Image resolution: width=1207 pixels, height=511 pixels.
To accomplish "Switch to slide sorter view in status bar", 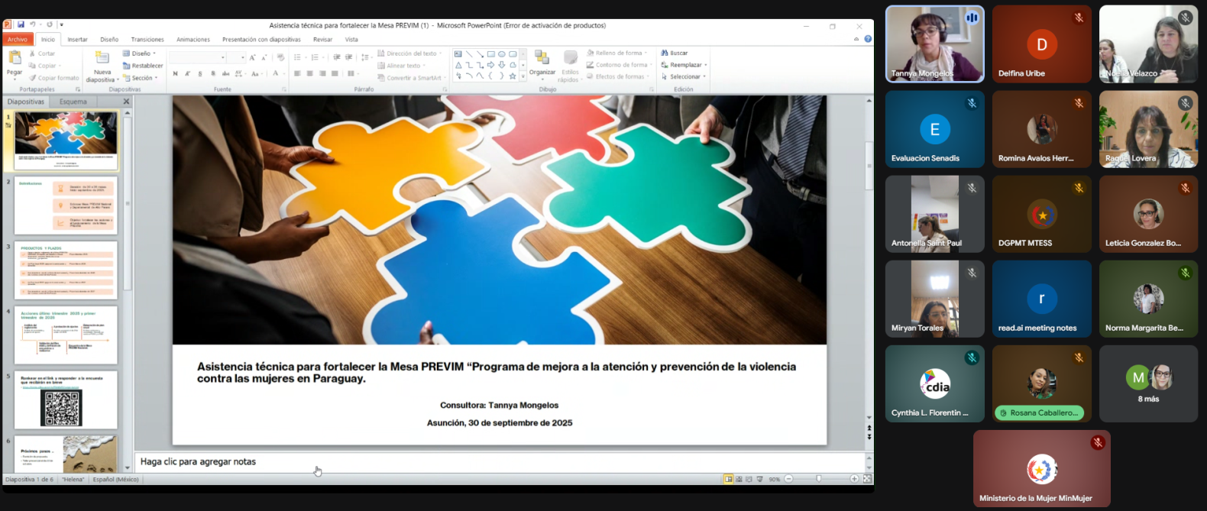I will [x=739, y=479].
